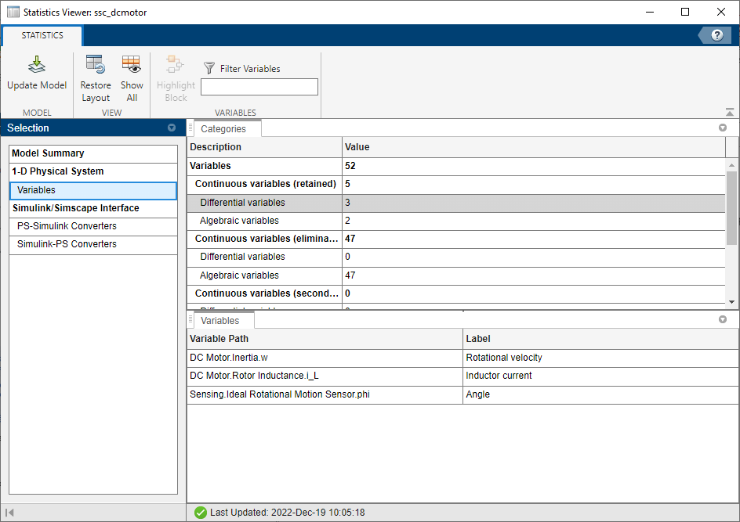The width and height of the screenshot is (740, 522).
Task: Click the first-page arrow icon in status bar
Action: pyautogui.click(x=9, y=513)
